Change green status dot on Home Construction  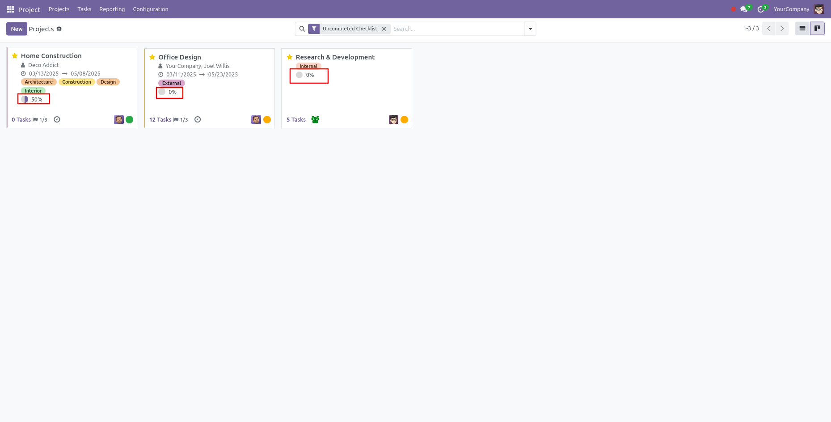click(130, 119)
